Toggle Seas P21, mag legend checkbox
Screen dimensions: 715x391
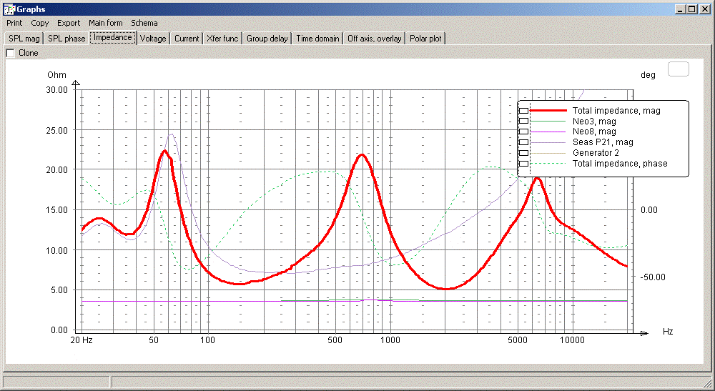click(x=524, y=142)
